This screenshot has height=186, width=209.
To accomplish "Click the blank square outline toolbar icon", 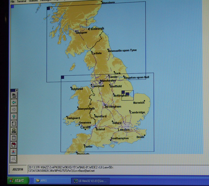I will (x=14, y=124).
